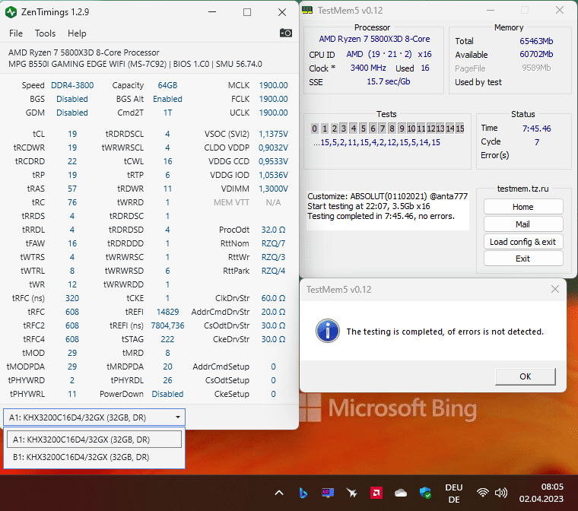The width and height of the screenshot is (578, 511).
Task: Click the VSOC (SVI2) value 1,1375V
Action: [x=273, y=134]
